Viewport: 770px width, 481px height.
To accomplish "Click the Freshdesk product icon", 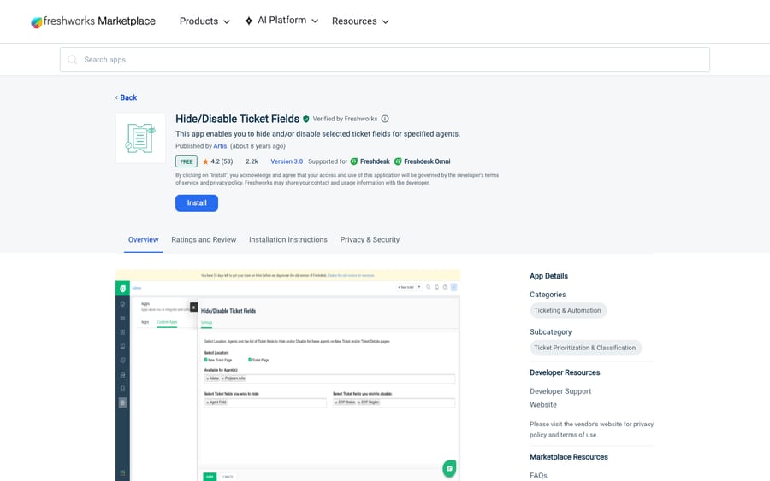I will point(354,161).
